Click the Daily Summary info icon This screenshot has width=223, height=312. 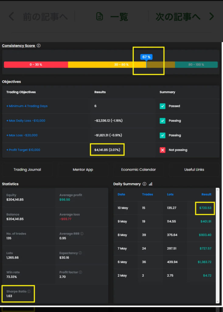click(145, 184)
